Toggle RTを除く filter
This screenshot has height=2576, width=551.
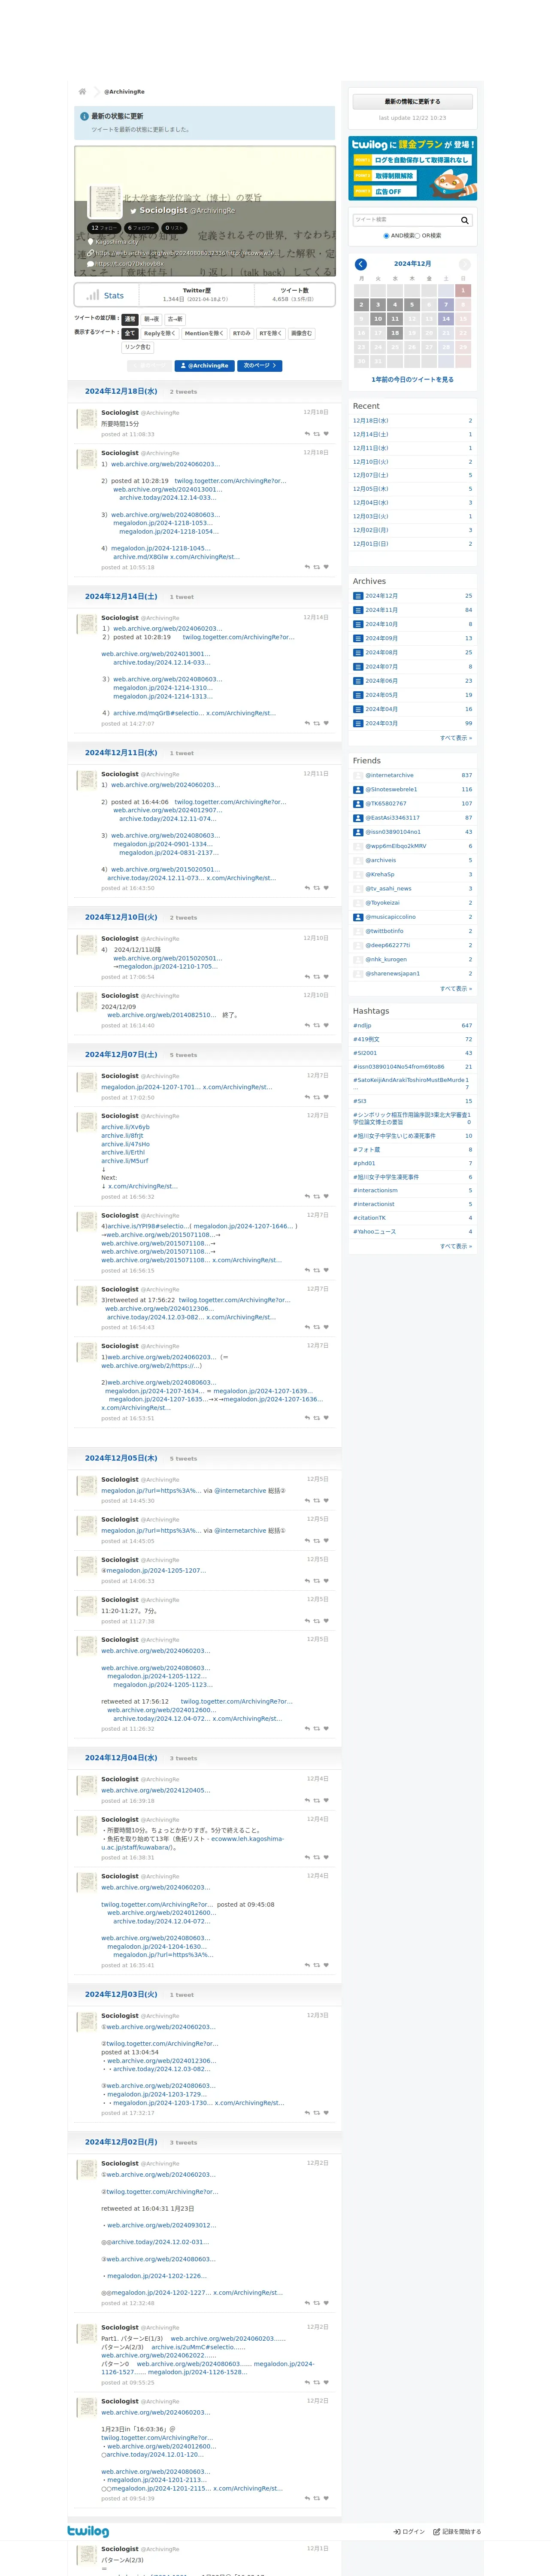pyautogui.click(x=271, y=333)
